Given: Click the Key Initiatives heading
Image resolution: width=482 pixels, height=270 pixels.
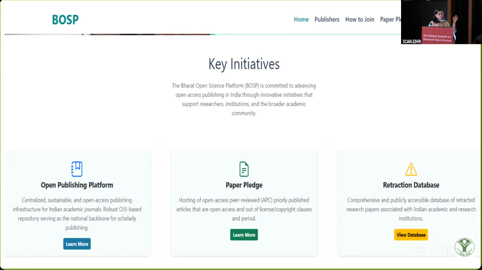Looking at the screenshot, I should click(244, 64).
